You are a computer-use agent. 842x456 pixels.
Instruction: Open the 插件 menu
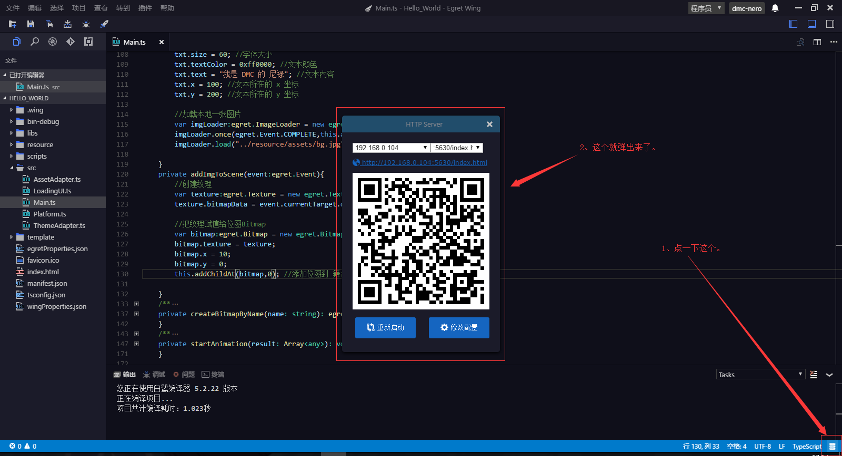tap(145, 8)
